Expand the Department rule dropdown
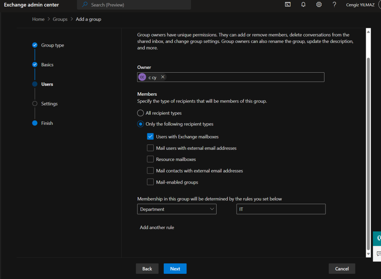This screenshot has height=279, width=381. click(x=177, y=209)
